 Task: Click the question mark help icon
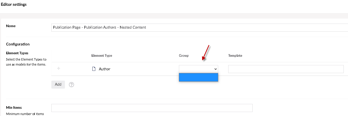pos(71,85)
